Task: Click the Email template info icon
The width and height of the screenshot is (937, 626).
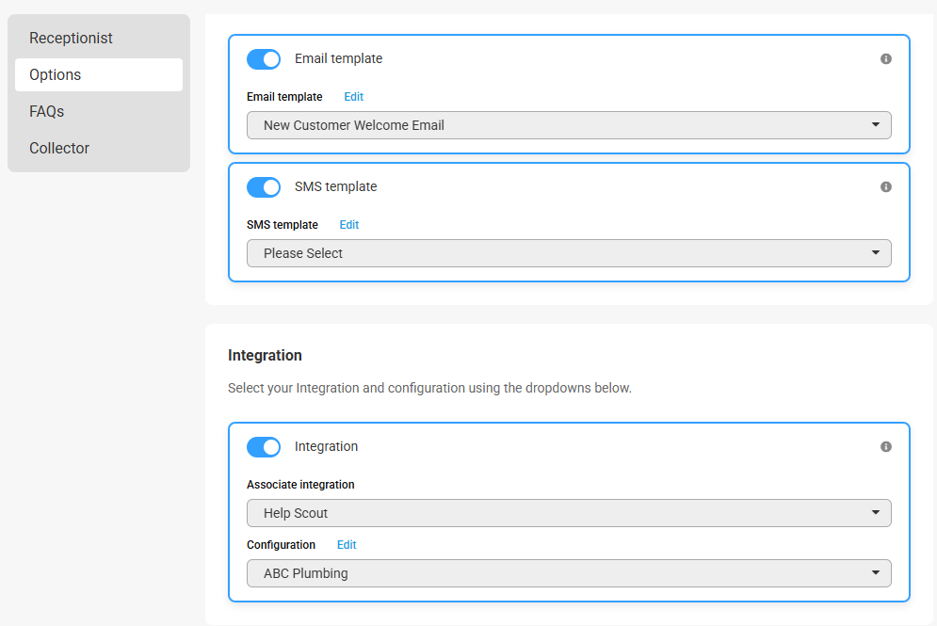Action: (x=885, y=58)
